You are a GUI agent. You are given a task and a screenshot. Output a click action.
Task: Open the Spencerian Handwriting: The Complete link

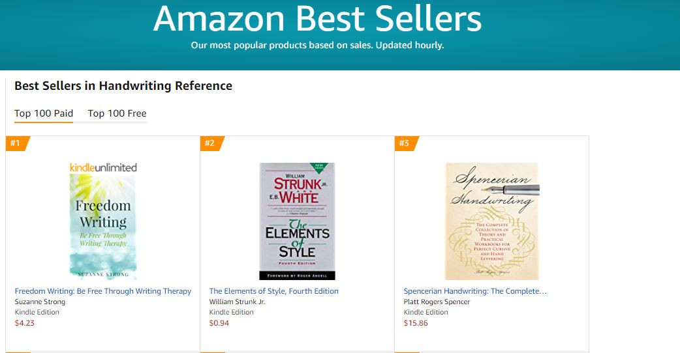point(475,291)
